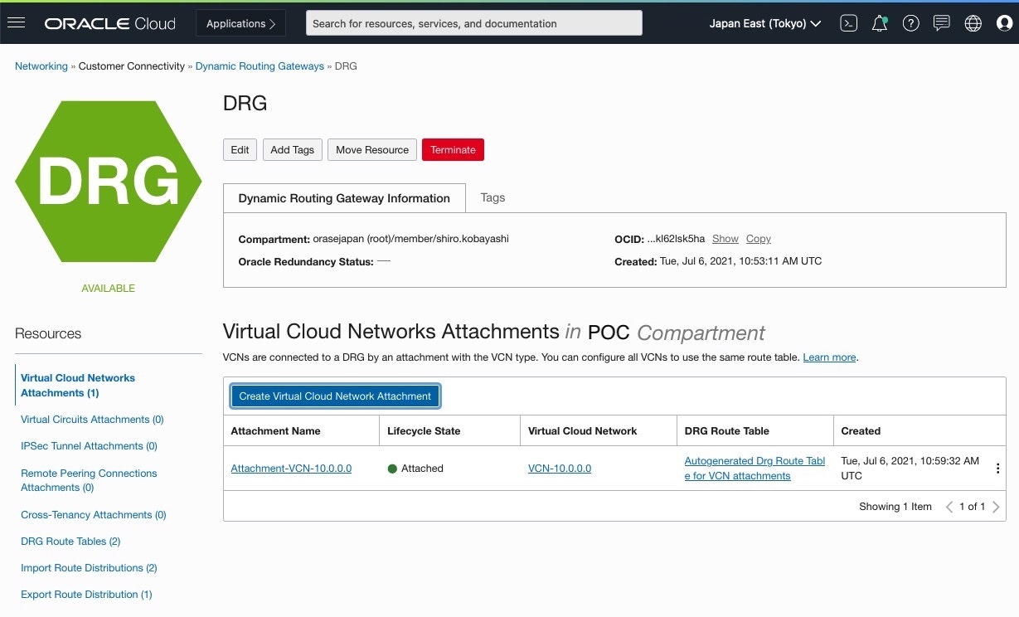Open Cloud Shell developer tools icon
This screenshot has height=617, width=1019.
tap(848, 23)
